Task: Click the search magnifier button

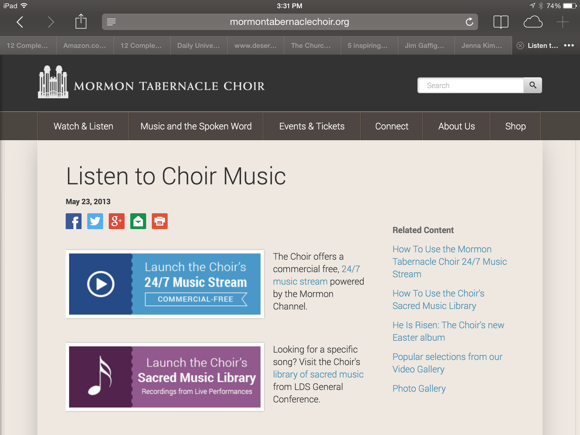Action: click(533, 85)
